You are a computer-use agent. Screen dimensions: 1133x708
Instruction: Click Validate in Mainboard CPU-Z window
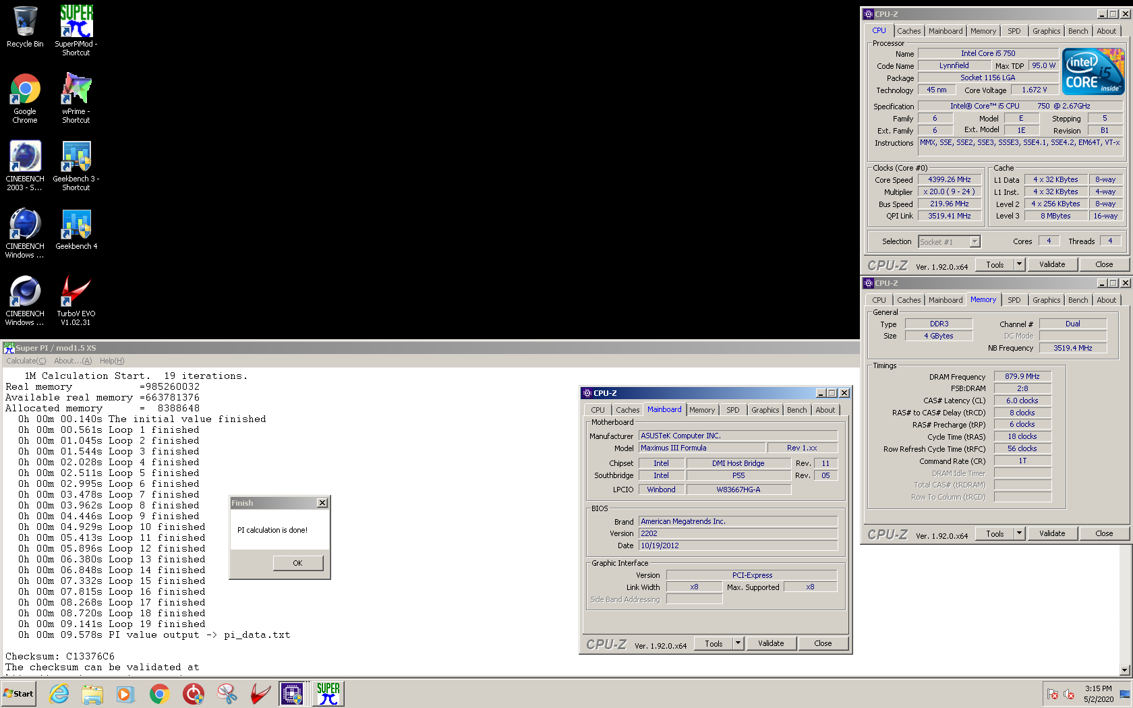[x=771, y=643]
